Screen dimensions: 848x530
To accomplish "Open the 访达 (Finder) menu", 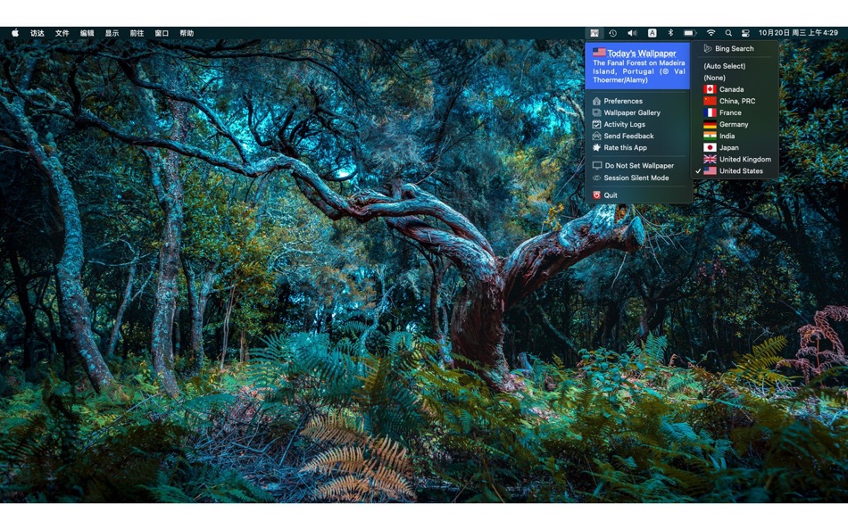I will [37, 33].
